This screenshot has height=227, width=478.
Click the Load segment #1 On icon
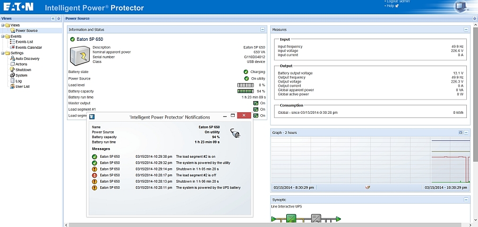[x=256, y=110]
